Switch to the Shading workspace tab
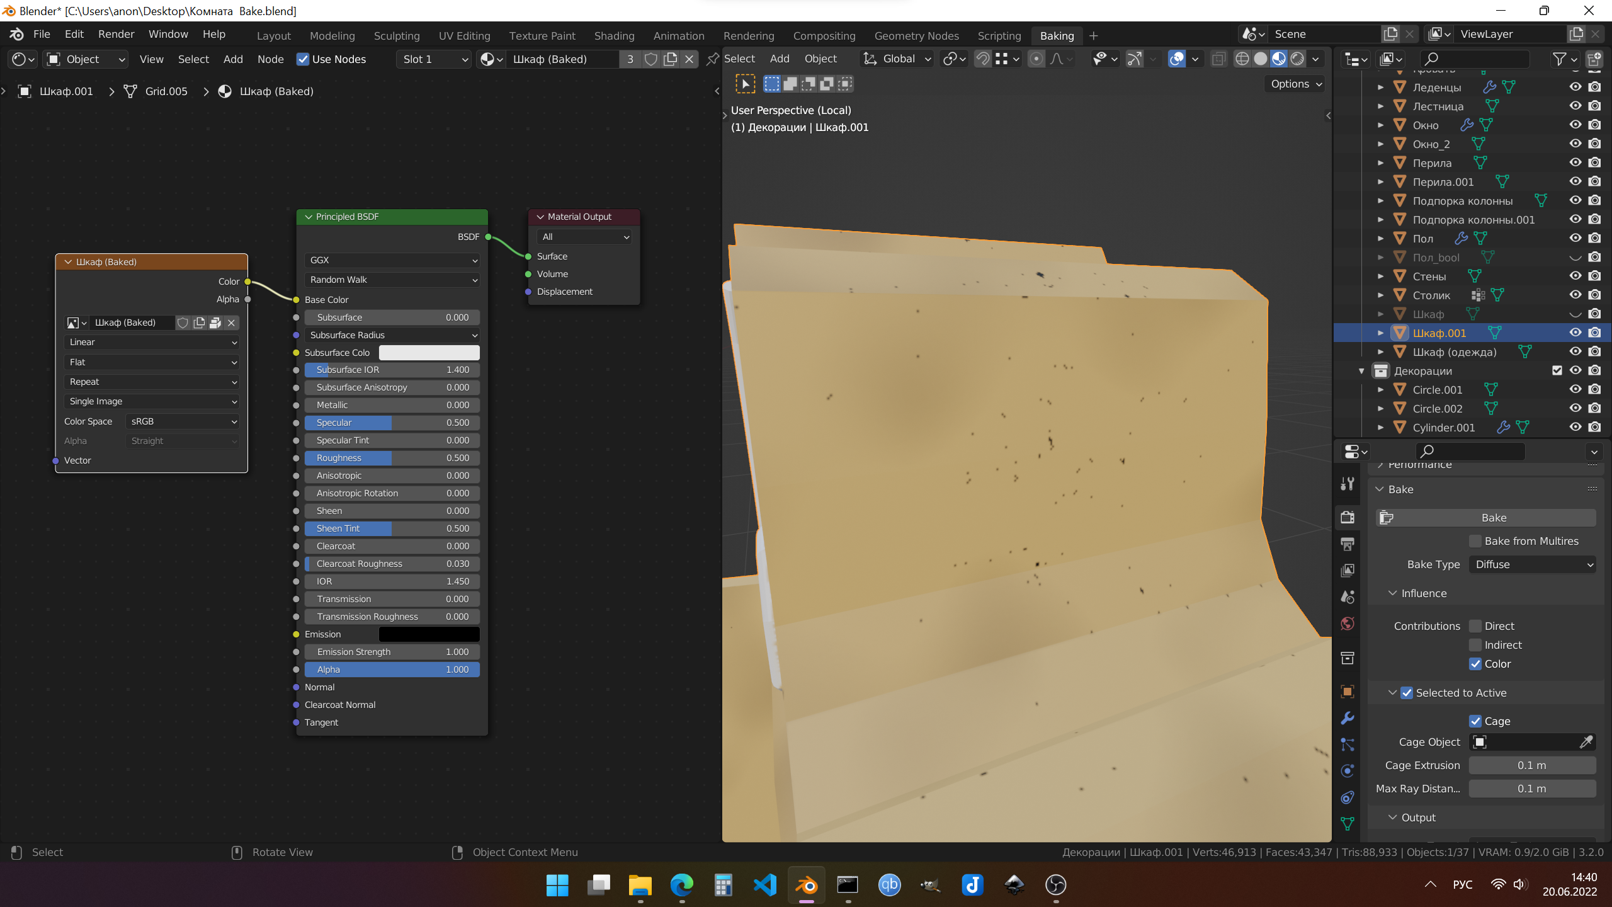This screenshot has width=1612, height=907. click(x=614, y=36)
